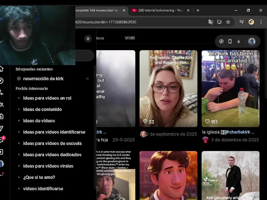This screenshot has height=200, width=267.
Task: Click the TikTok search input field
Action: tap(85, 56)
